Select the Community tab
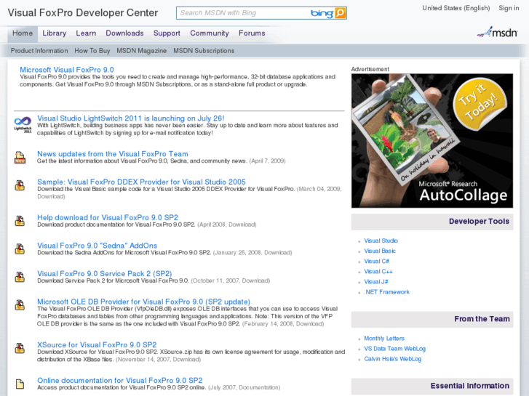529x396 pixels. coord(210,33)
